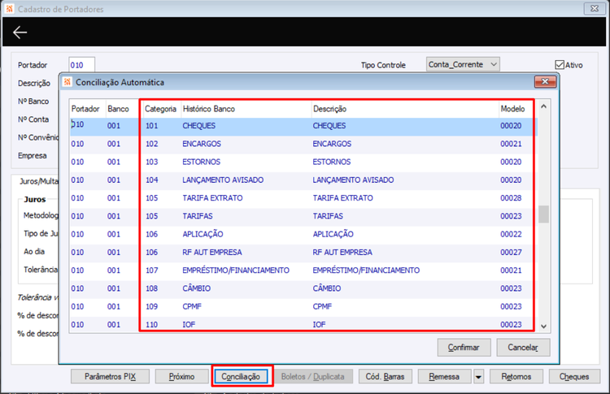Screen dimensions: 610x394
Task: Open the arrow dropdown beside Remessa
Action: pos(478,376)
